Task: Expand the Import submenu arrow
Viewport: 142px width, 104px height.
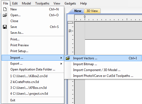Action: (x=61, y=58)
